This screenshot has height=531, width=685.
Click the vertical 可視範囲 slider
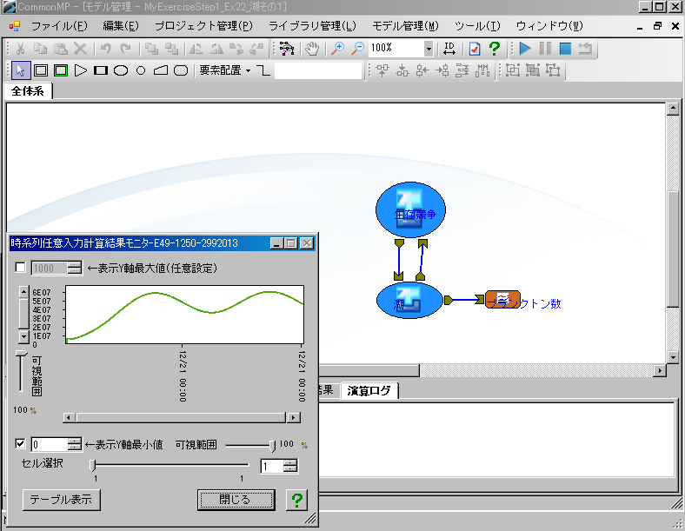[21, 371]
